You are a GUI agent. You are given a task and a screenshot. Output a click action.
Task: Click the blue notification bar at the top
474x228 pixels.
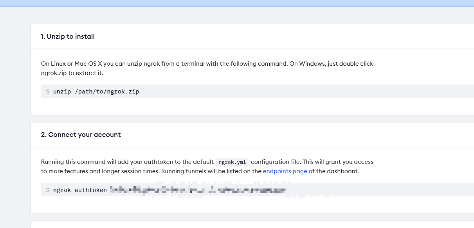coord(237,3)
